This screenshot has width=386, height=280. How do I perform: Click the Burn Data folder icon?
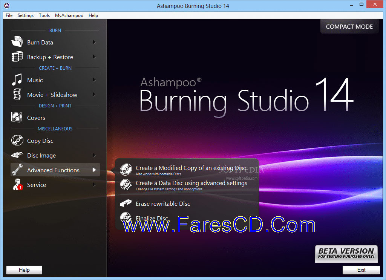(x=17, y=41)
